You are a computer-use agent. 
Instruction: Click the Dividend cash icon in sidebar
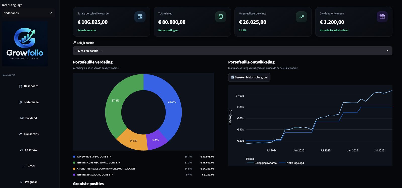(x=22, y=118)
